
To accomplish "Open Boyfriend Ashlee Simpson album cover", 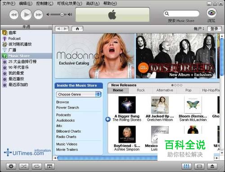I will [x=127, y=134].
